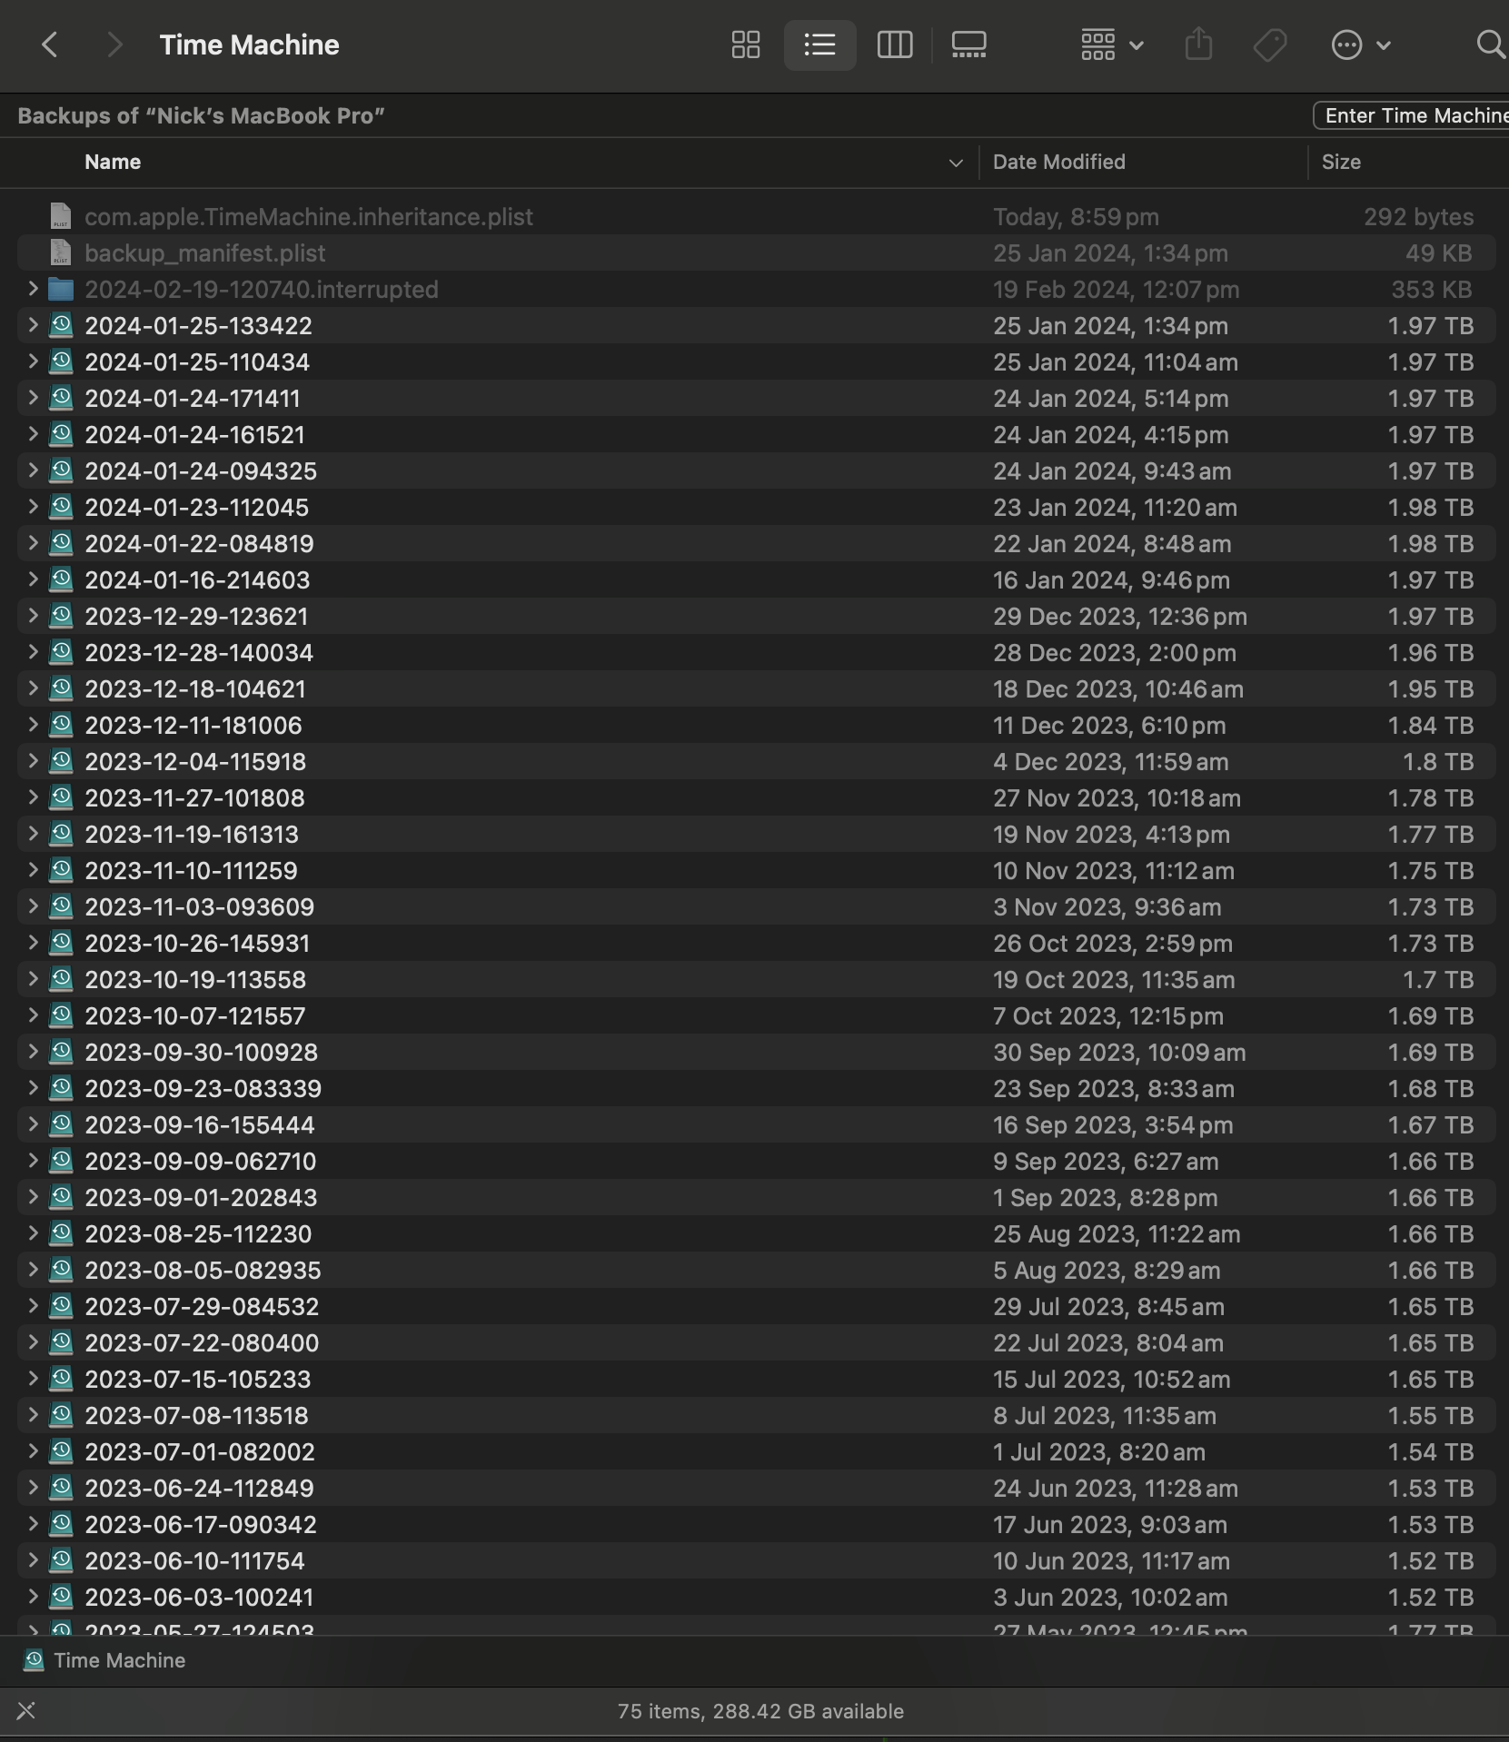Click backup icon for 2023-11-19-161313
Image resolution: width=1509 pixels, height=1742 pixels.
[61, 834]
